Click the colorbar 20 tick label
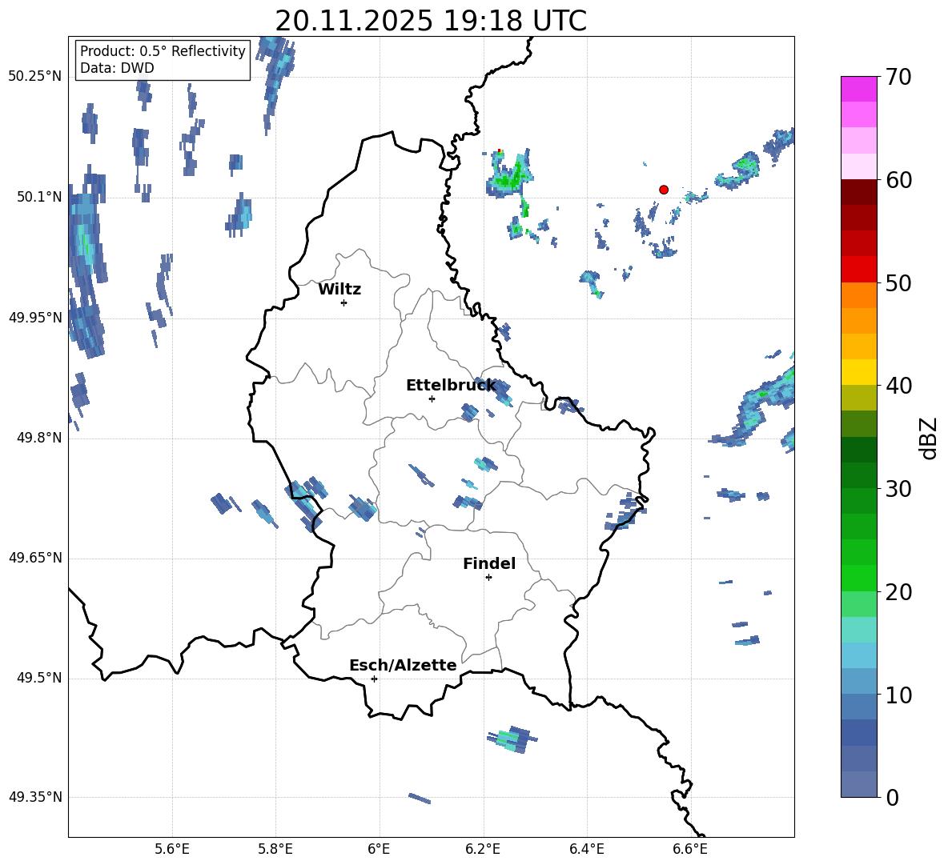Viewport: 948px width, 865px height. pos(898,591)
